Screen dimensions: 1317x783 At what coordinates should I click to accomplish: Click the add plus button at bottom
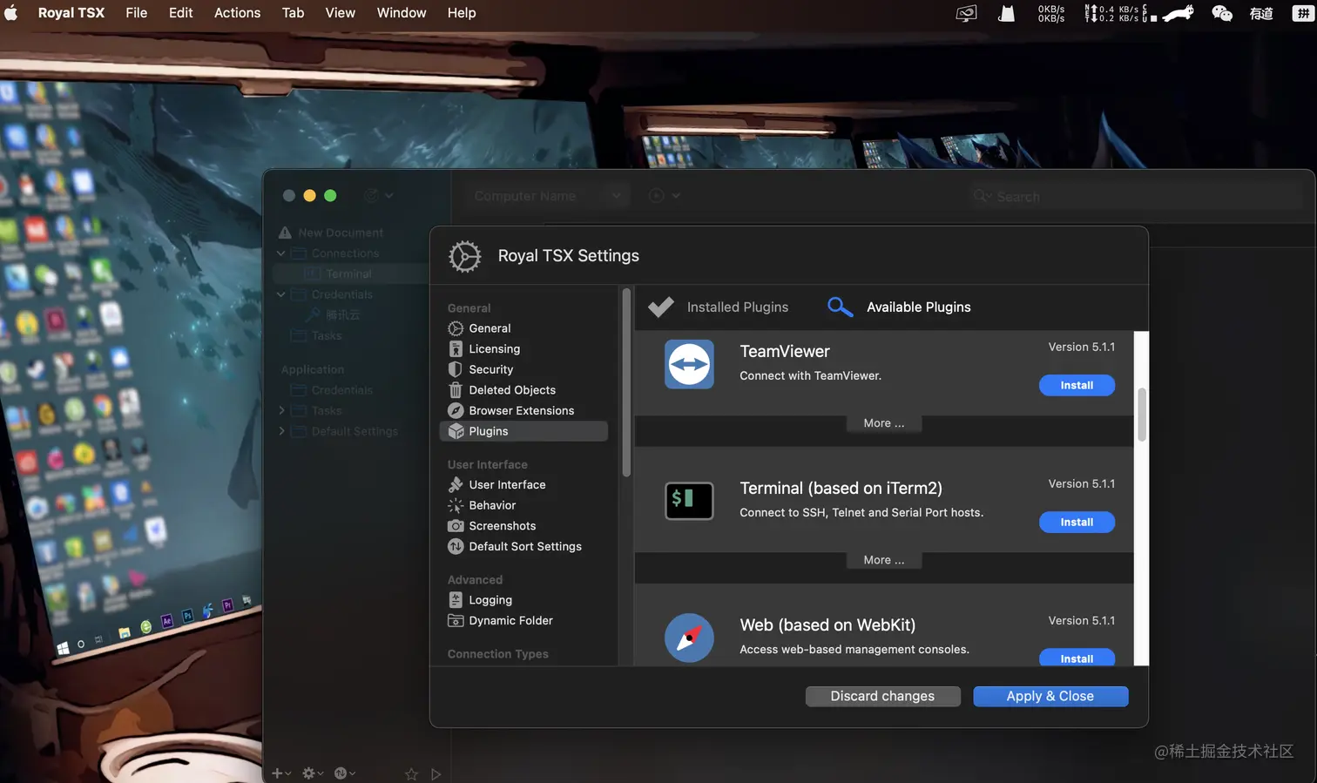(281, 773)
